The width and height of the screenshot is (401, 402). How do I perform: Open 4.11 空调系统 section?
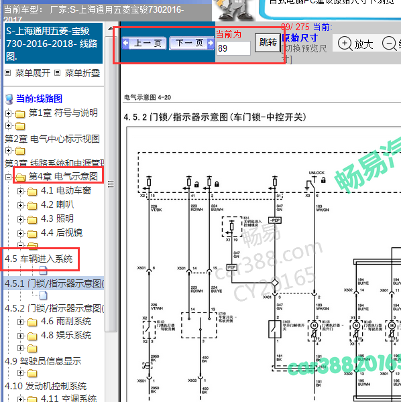coord(68,398)
